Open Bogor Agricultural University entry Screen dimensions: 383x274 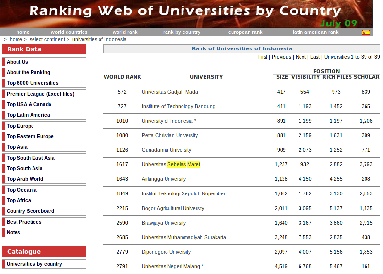click(x=173, y=208)
